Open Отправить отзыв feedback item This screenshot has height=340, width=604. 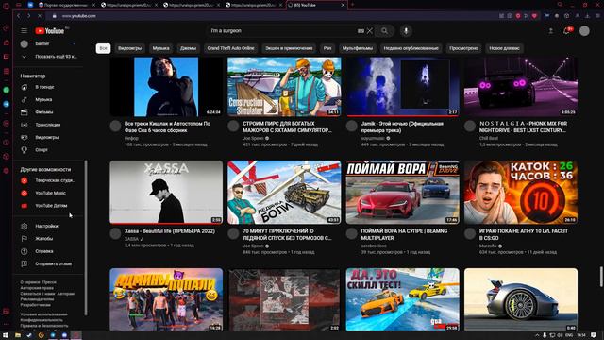pyautogui.click(x=48, y=264)
